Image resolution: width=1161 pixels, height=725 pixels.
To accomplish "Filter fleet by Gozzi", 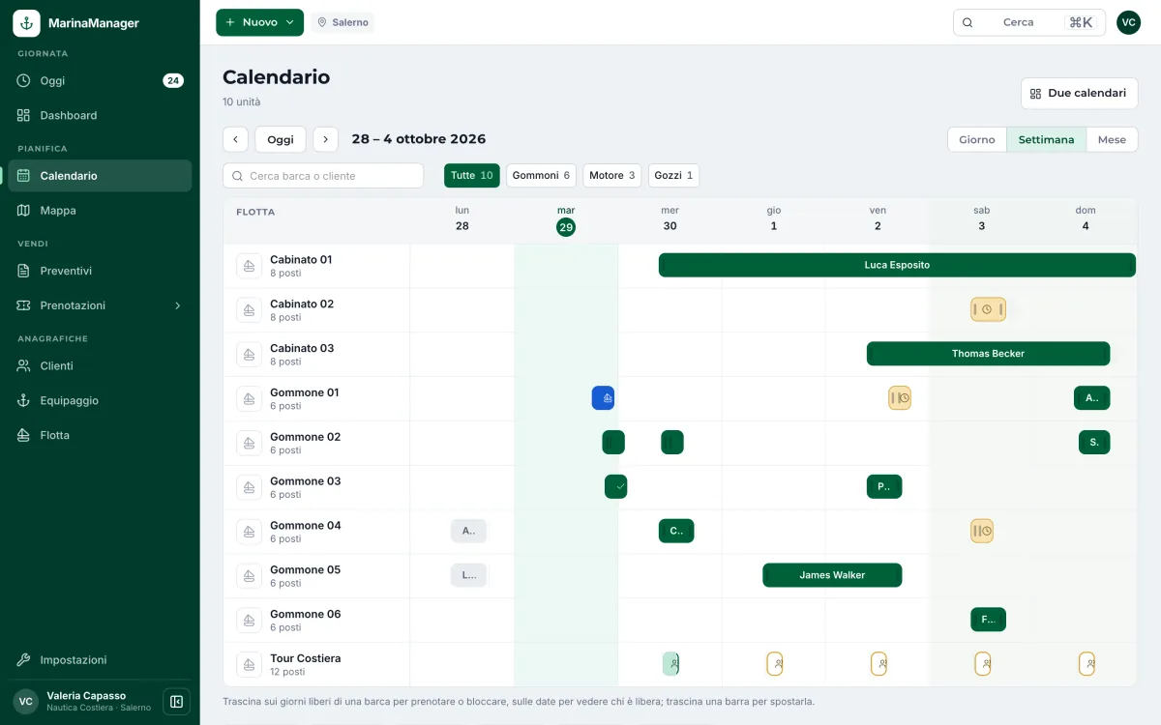I will pyautogui.click(x=673, y=175).
